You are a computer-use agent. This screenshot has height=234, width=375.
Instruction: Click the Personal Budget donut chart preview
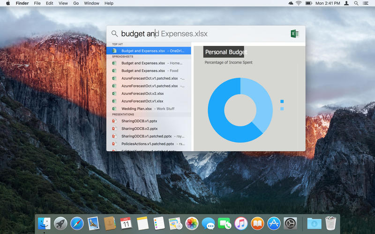240,110
